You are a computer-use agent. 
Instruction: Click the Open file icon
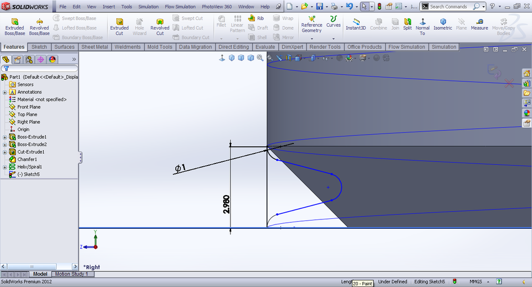point(304,6)
